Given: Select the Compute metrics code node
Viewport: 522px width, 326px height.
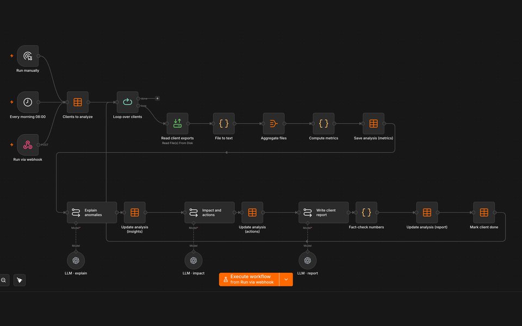Looking at the screenshot, I should [x=324, y=123].
